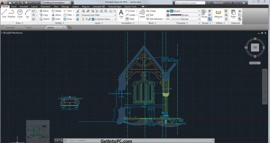Switch to the Annotate ribbon tab

coord(24,6)
